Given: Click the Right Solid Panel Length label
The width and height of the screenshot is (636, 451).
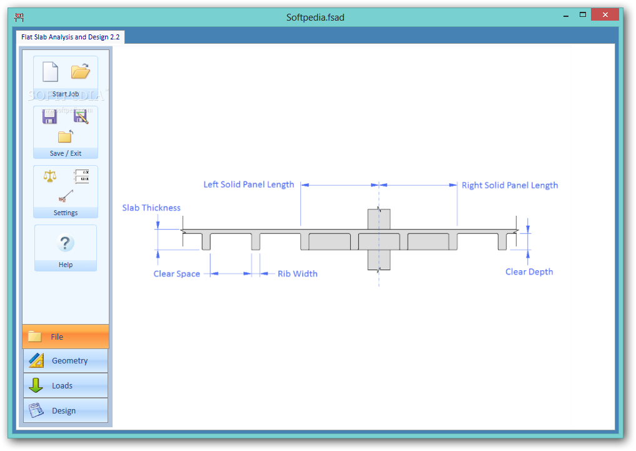Looking at the screenshot, I should click(510, 185).
